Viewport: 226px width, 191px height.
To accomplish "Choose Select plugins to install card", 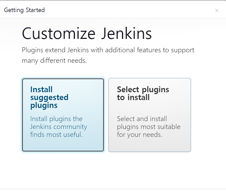I will click(150, 115).
